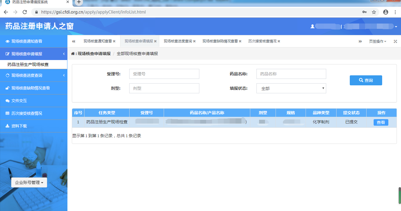401x211 pixels.
Task: Switch to the 现场核查缺陷情况查看 tab
Action: (x=220, y=41)
